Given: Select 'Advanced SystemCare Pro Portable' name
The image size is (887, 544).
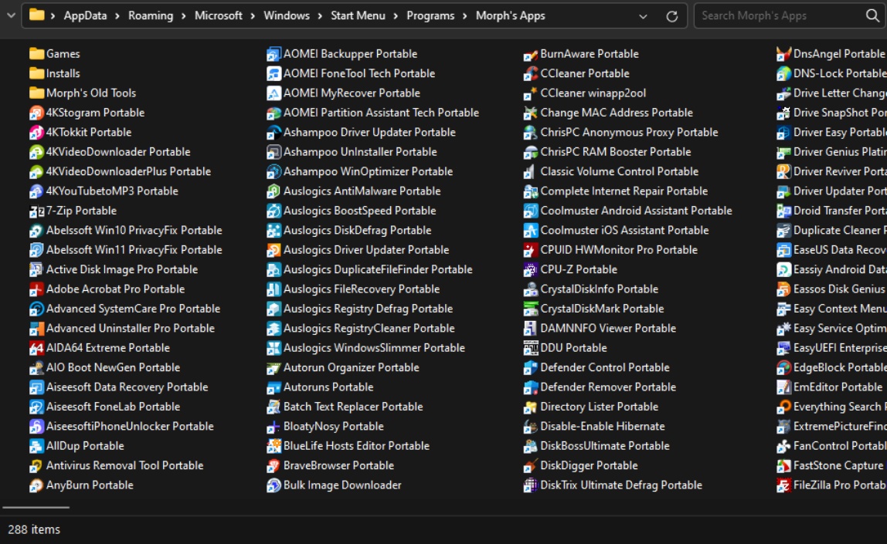Looking at the screenshot, I should pyautogui.click(x=133, y=309).
